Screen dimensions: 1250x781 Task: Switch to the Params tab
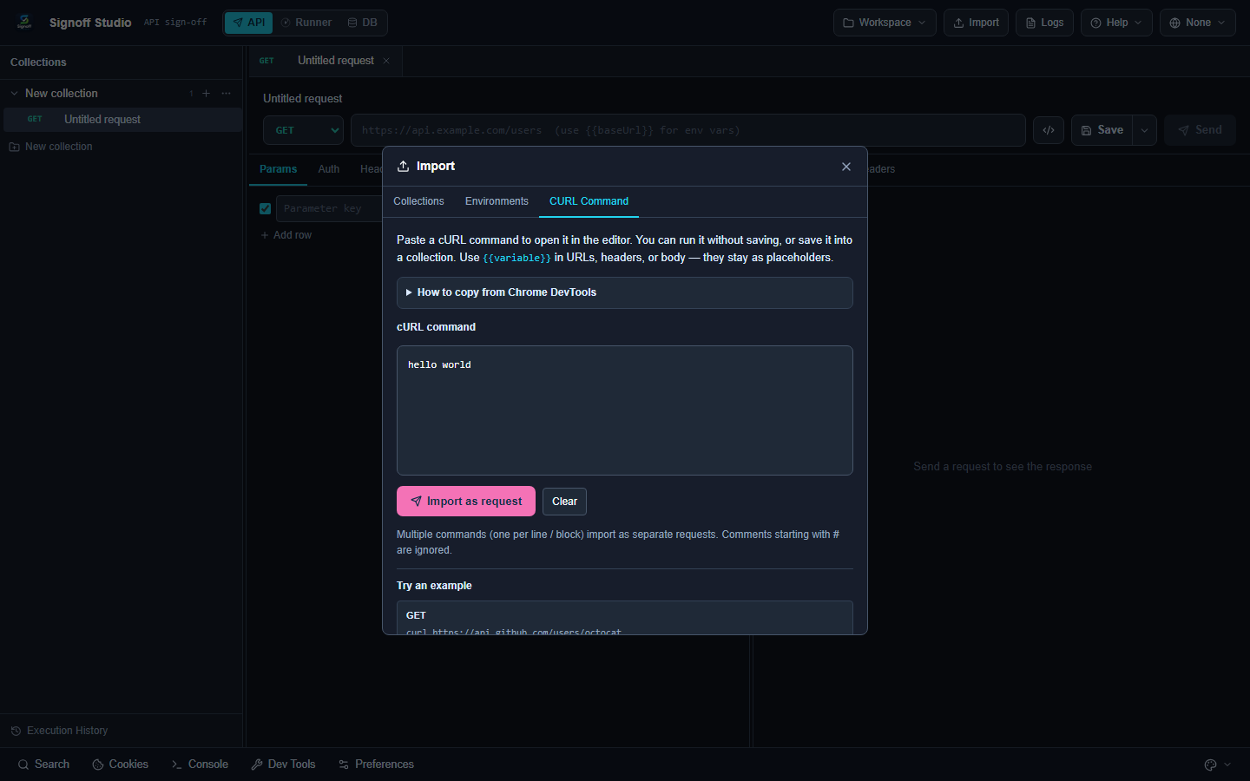pyautogui.click(x=278, y=169)
